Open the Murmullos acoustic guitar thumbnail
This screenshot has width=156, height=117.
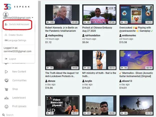pos(136,60)
